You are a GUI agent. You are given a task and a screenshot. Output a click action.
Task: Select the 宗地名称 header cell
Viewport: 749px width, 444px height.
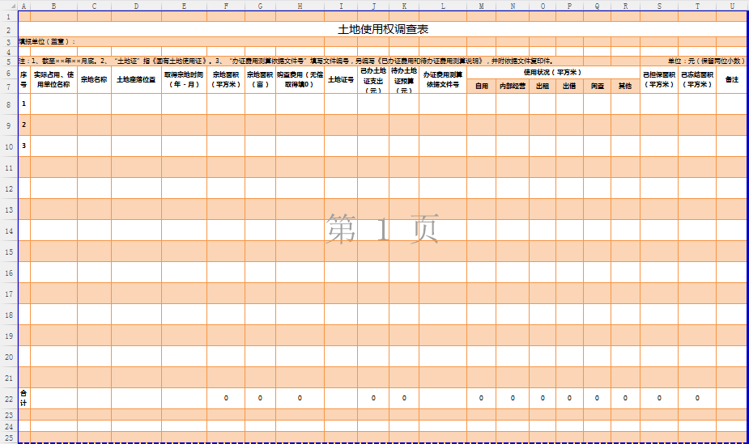coord(94,79)
